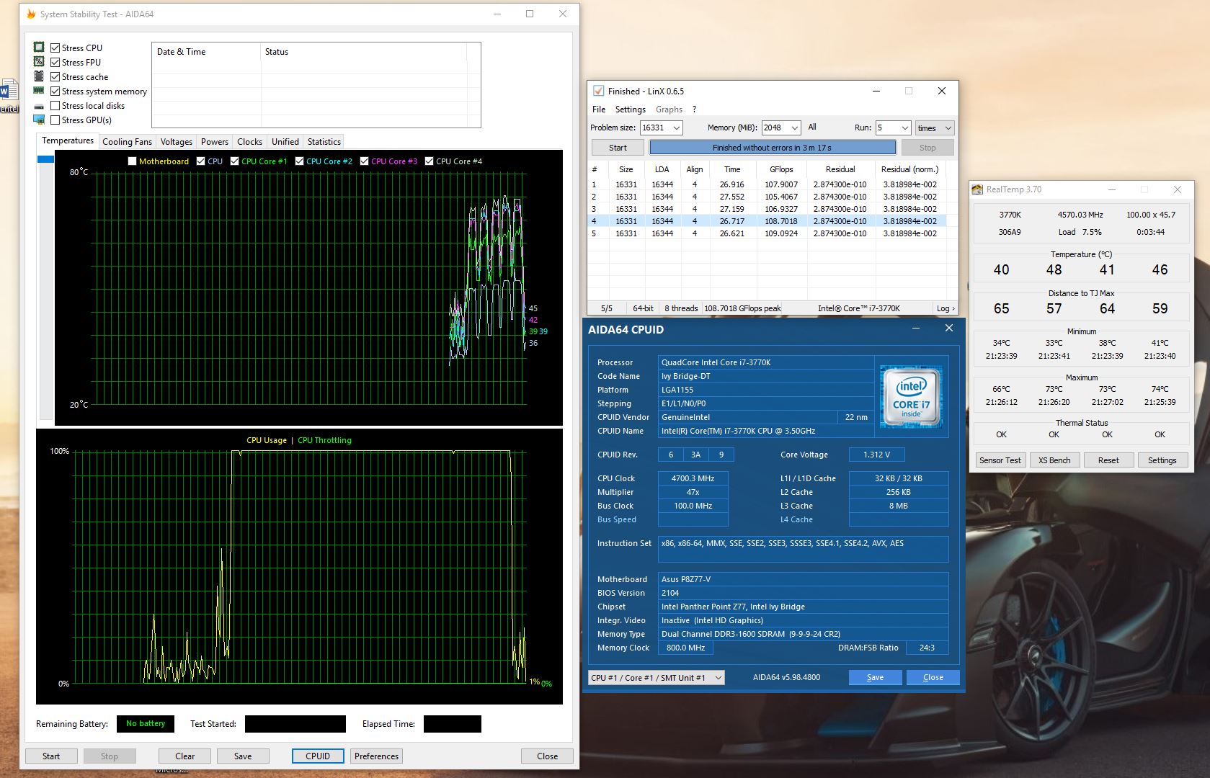Hide the CPU temperature line
The width and height of the screenshot is (1210, 778).
click(x=200, y=161)
